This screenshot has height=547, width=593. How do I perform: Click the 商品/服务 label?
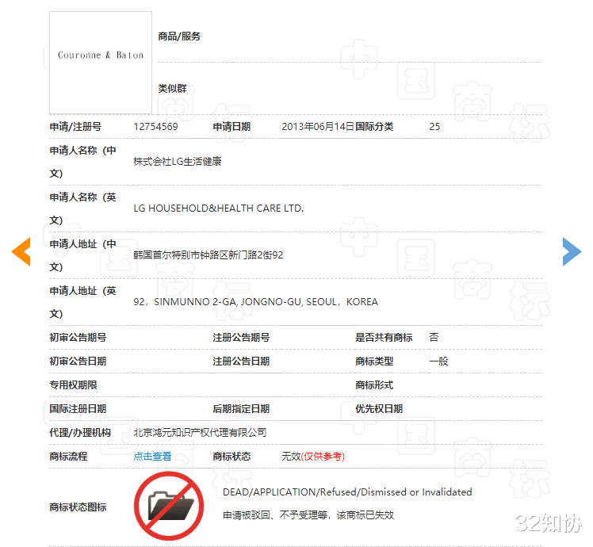pos(179,36)
